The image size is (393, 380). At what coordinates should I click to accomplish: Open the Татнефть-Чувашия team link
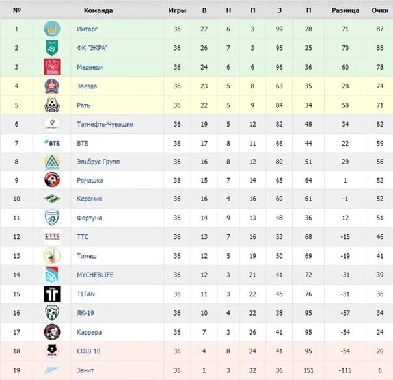pos(105,124)
